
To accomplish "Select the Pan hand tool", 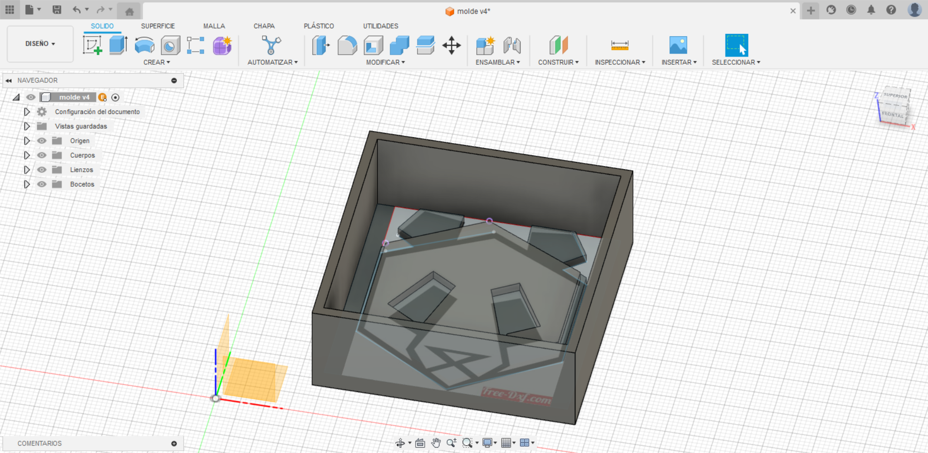I will [x=436, y=443].
